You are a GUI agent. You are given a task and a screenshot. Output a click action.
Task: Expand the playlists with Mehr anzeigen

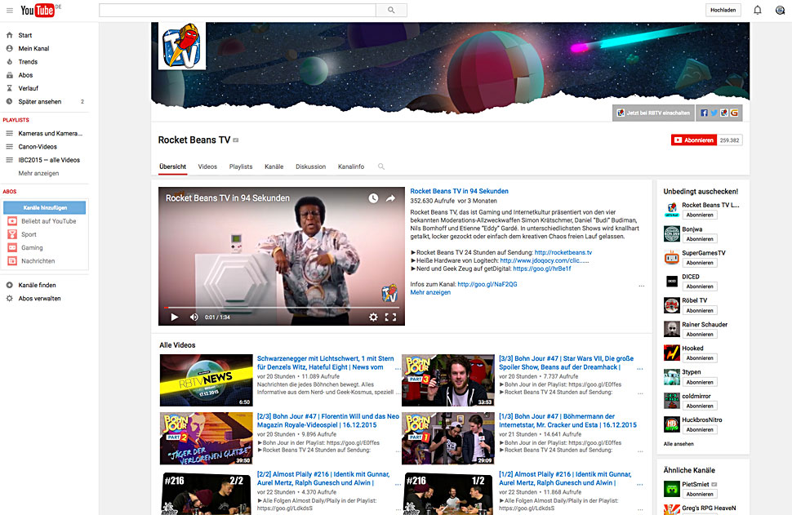tap(38, 173)
